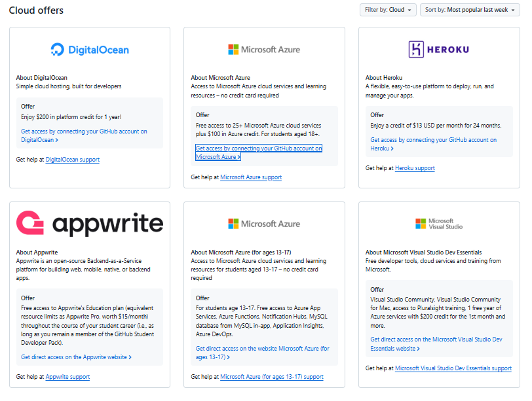Image resolution: width=532 pixels, height=401 pixels.
Task: Click the Appwrite logo
Action: click(90, 223)
